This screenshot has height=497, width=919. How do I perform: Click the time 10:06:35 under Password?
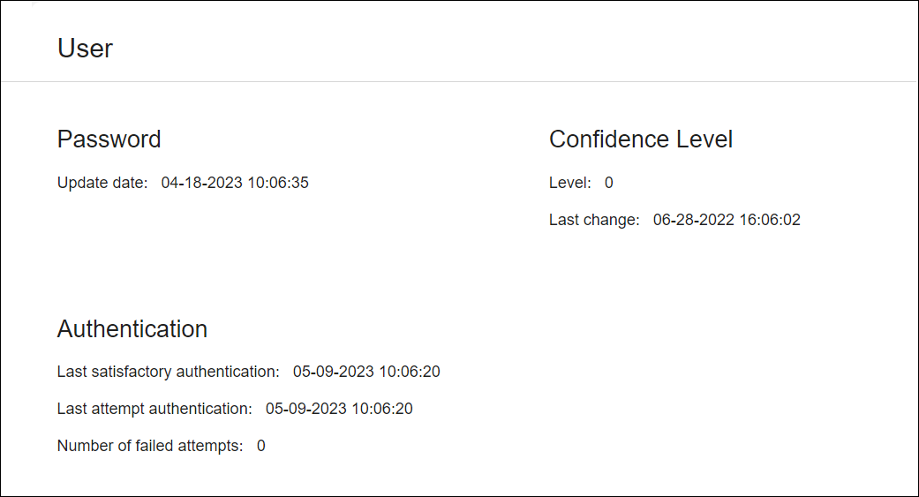click(277, 183)
